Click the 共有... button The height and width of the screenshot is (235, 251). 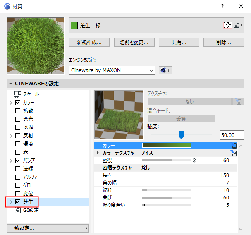(179, 43)
